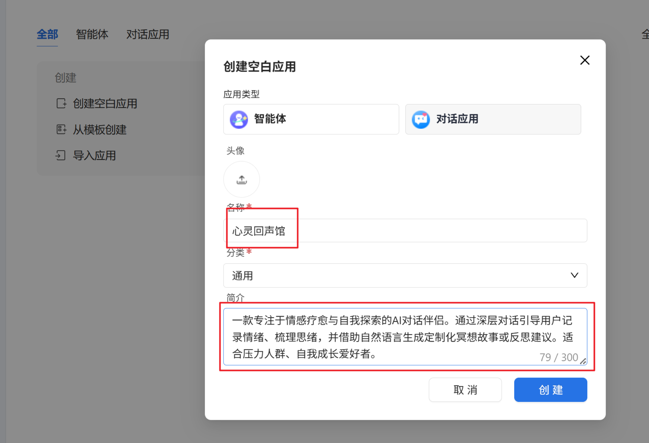The height and width of the screenshot is (443, 649).
Task: Expand the 分类 dropdown using its chevron
Action: 574,276
